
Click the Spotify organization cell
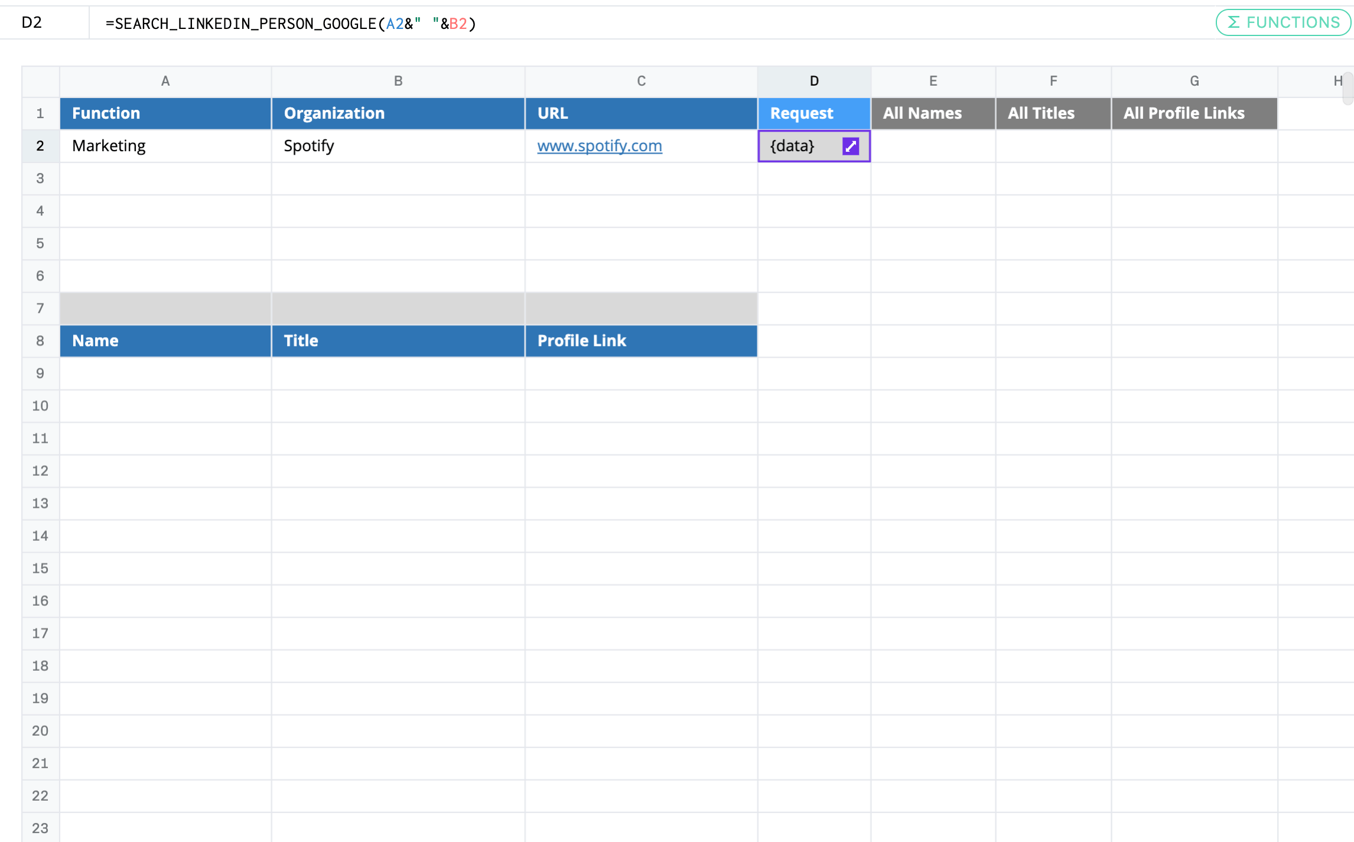pos(398,146)
